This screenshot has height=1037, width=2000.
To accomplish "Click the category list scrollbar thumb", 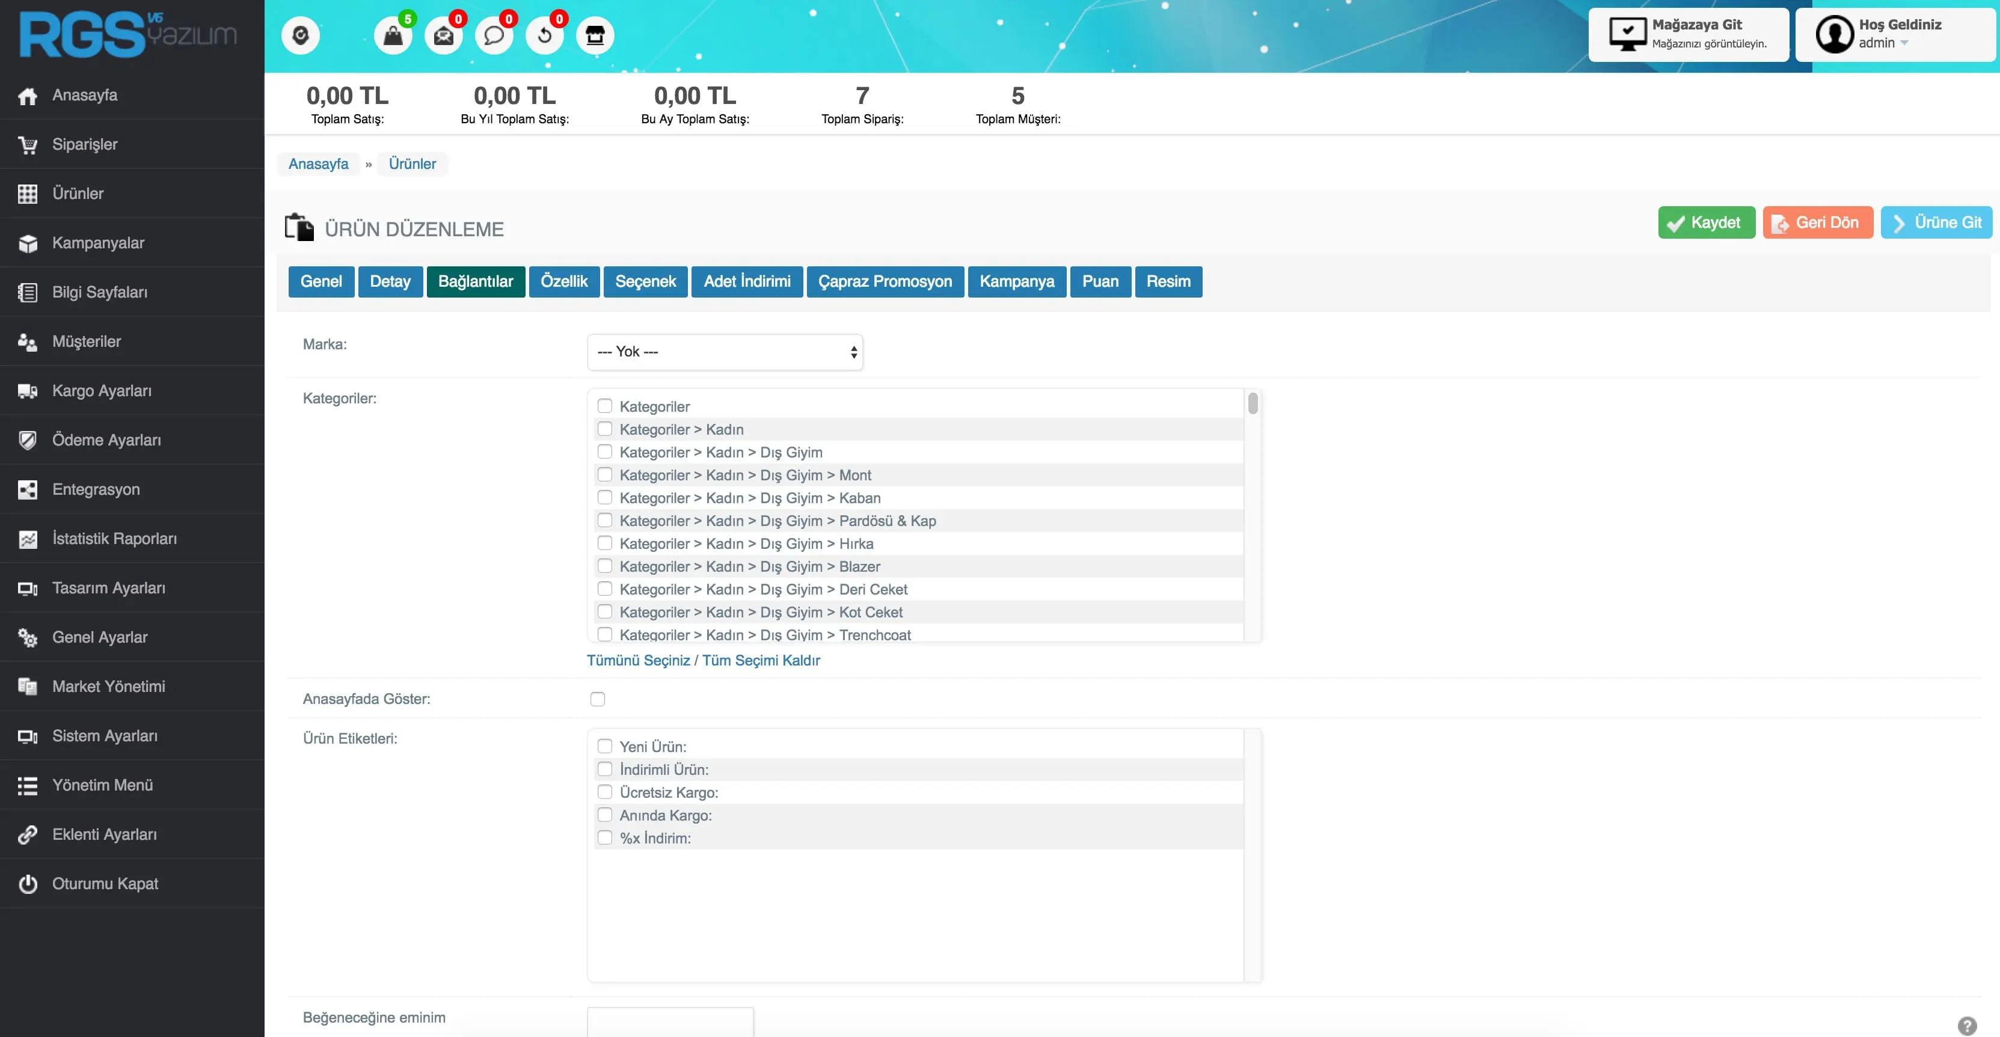I will (1253, 403).
